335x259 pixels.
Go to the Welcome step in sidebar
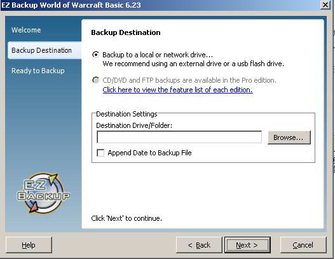(x=26, y=30)
